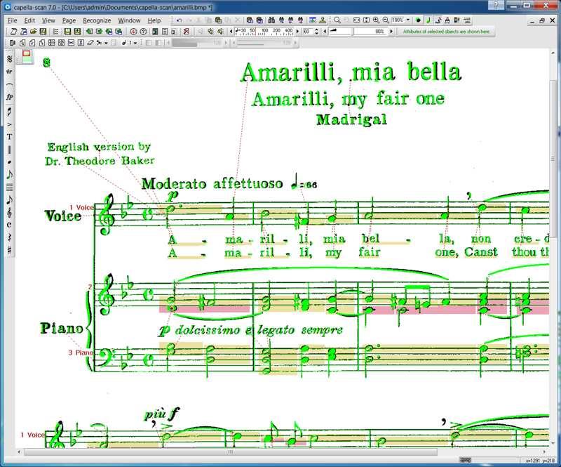Toggle the note with slur display button
This screenshot has height=467, width=561.
tap(438, 20)
